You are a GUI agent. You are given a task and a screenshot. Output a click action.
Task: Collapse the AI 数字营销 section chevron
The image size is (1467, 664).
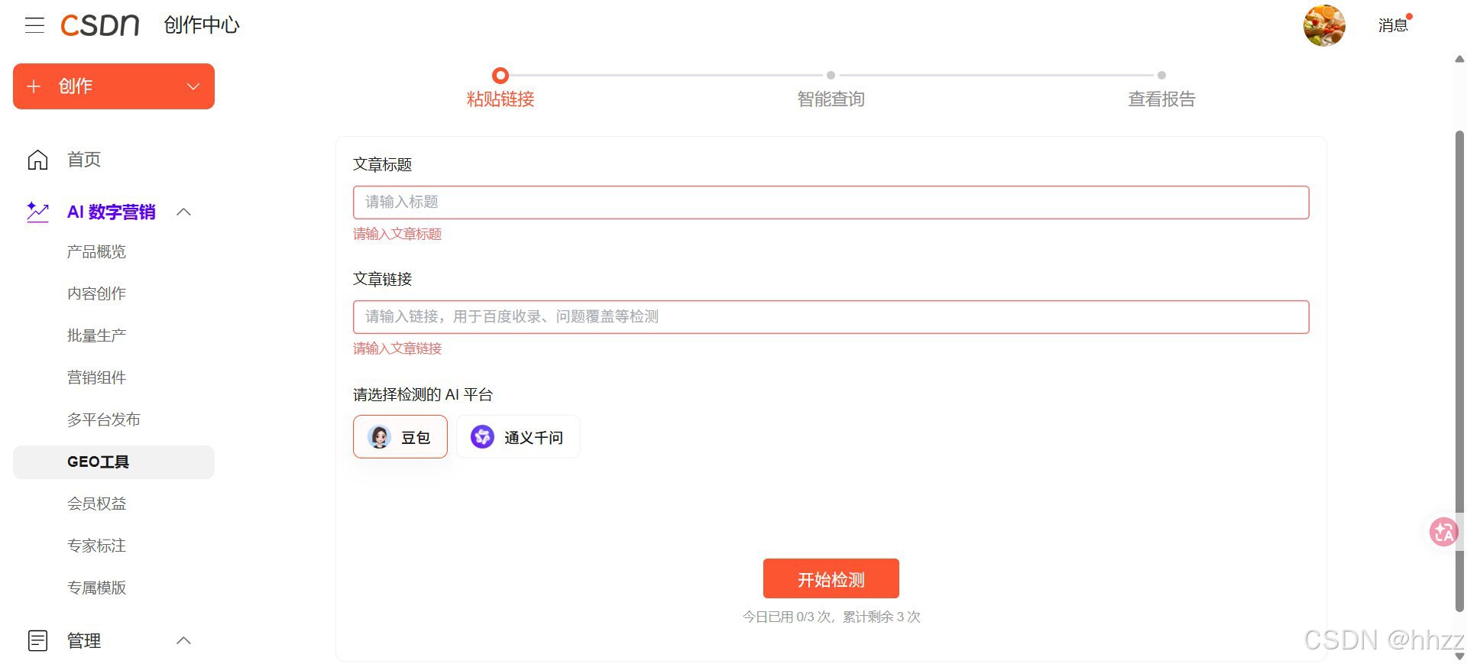(183, 212)
